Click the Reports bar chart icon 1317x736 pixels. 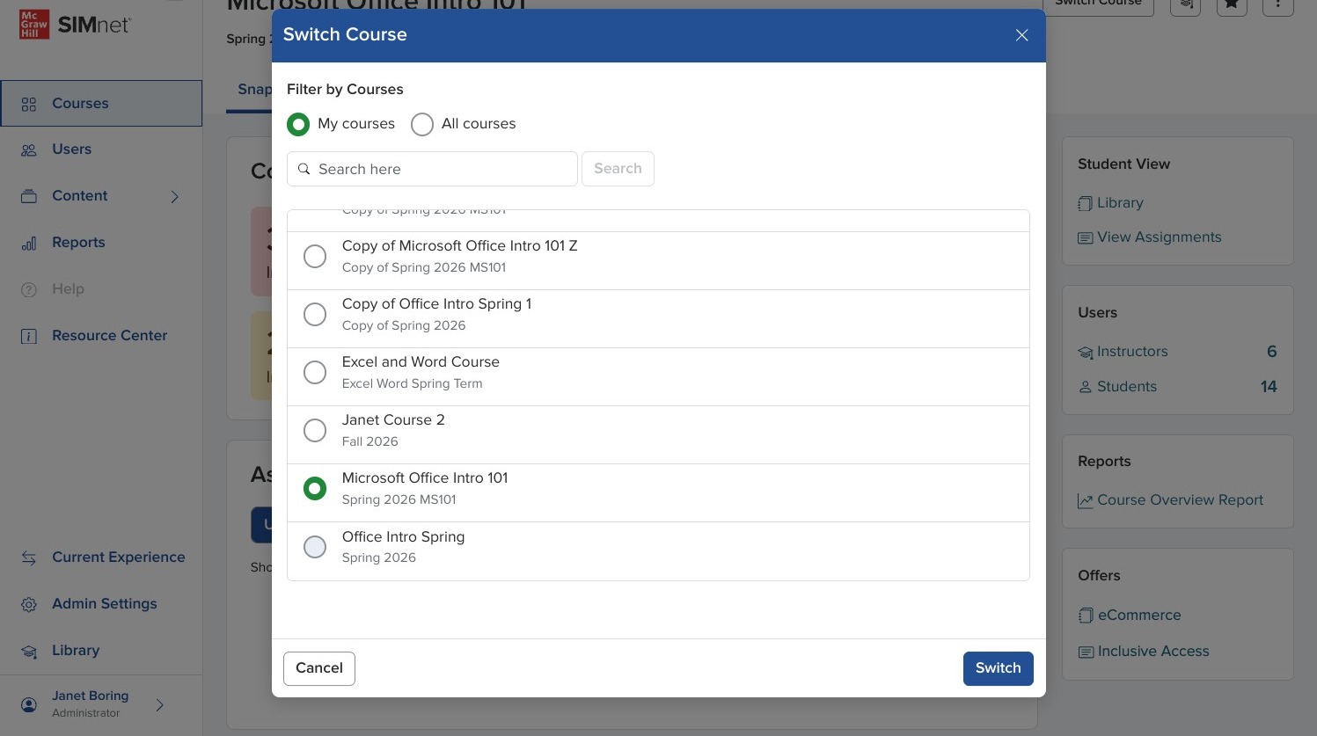(29, 244)
